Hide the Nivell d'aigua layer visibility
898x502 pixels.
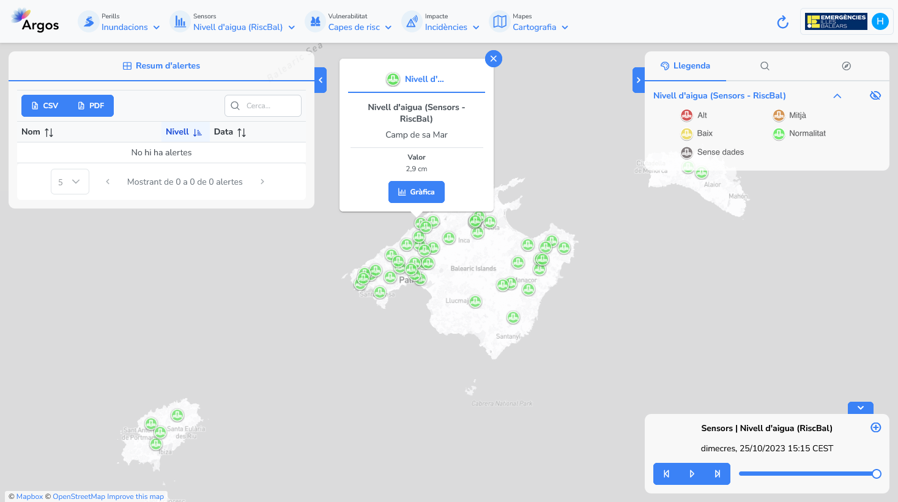(875, 95)
